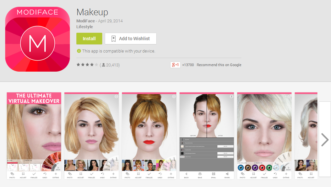The image size is (331, 187).
Task: Open the last partially visible screenshot
Action: (x=306, y=136)
